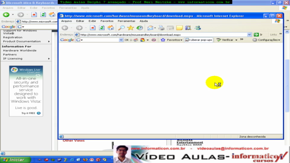Screen dimensions: 290x163
Task: Launch Internet Explorer from quick launch
Action: [x=72, y=160]
